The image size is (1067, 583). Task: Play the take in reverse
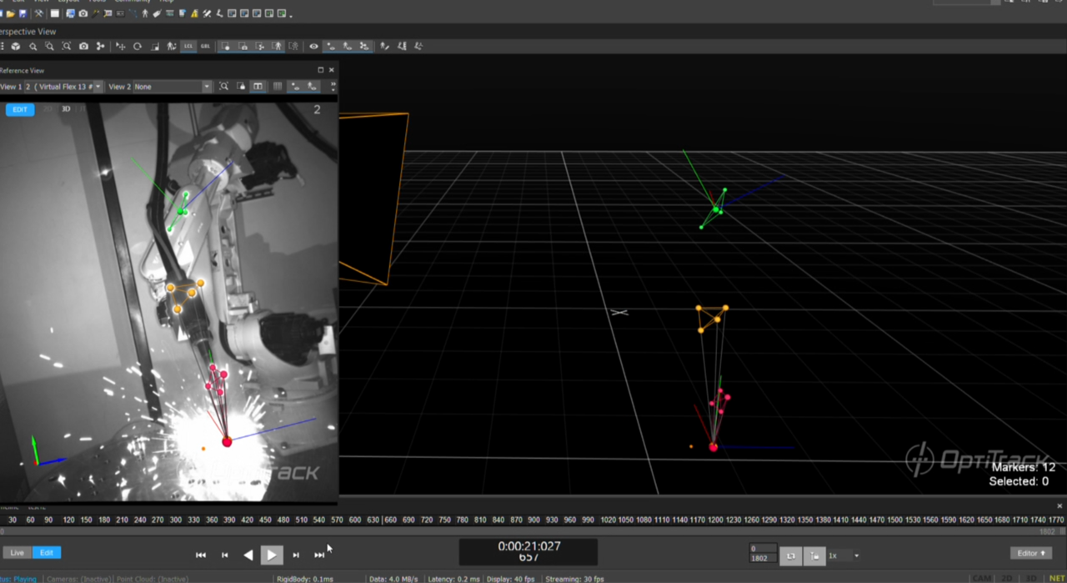coord(248,555)
